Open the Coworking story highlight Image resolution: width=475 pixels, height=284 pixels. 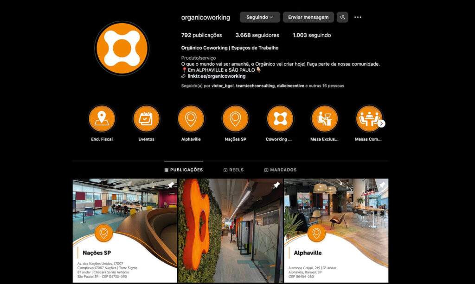[x=280, y=119]
